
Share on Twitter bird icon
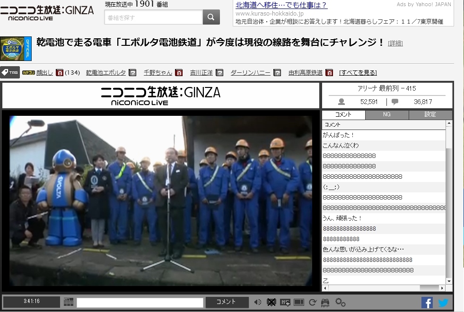(443, 303)
